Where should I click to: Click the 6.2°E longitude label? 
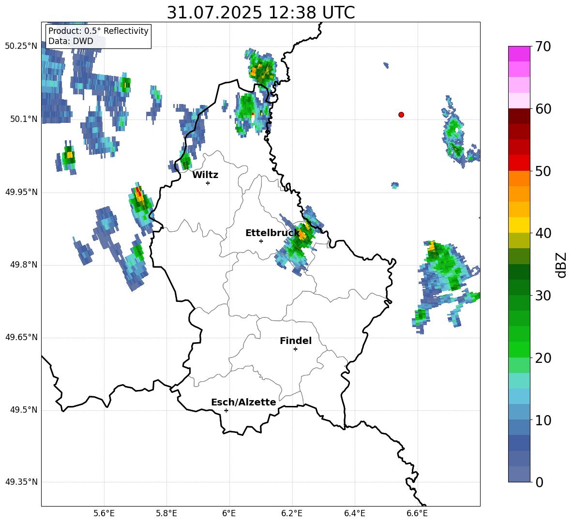coord(292,514)
